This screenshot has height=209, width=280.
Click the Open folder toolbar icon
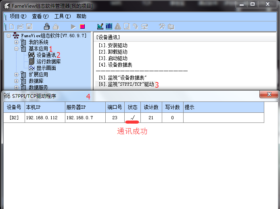20,27
